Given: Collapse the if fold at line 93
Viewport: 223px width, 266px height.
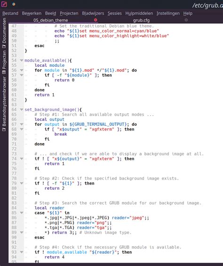Looking at the screenshot, I should coord(22,252).
